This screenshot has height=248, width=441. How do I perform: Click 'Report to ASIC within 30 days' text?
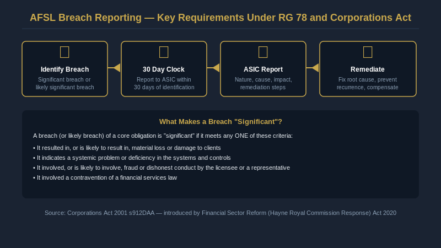[164, 84]
